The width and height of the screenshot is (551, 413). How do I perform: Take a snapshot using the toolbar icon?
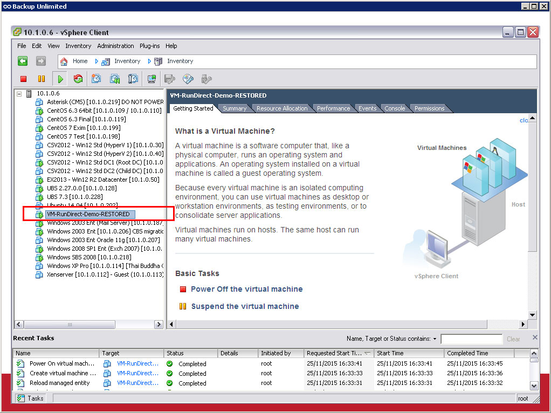tap(96, 79)
